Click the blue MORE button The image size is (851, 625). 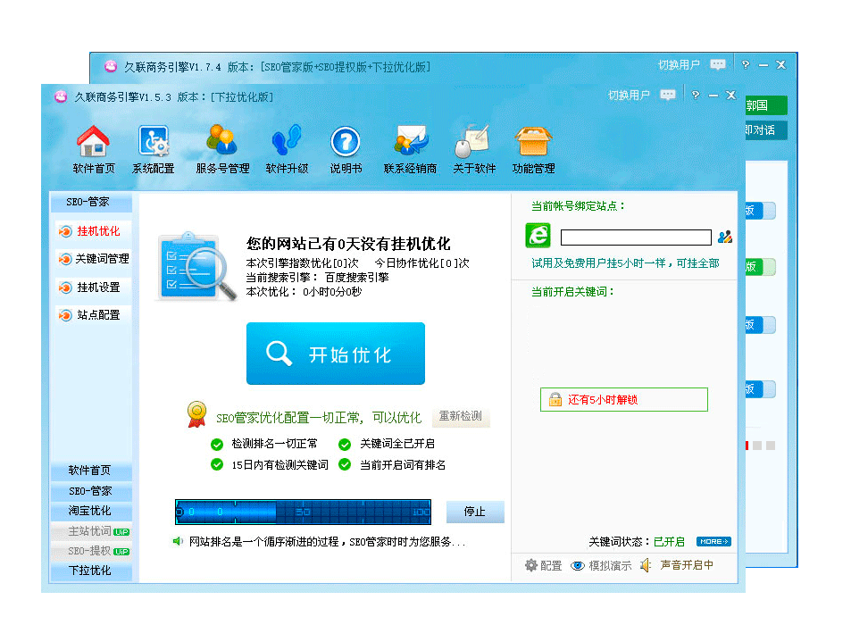click(713, 541)
